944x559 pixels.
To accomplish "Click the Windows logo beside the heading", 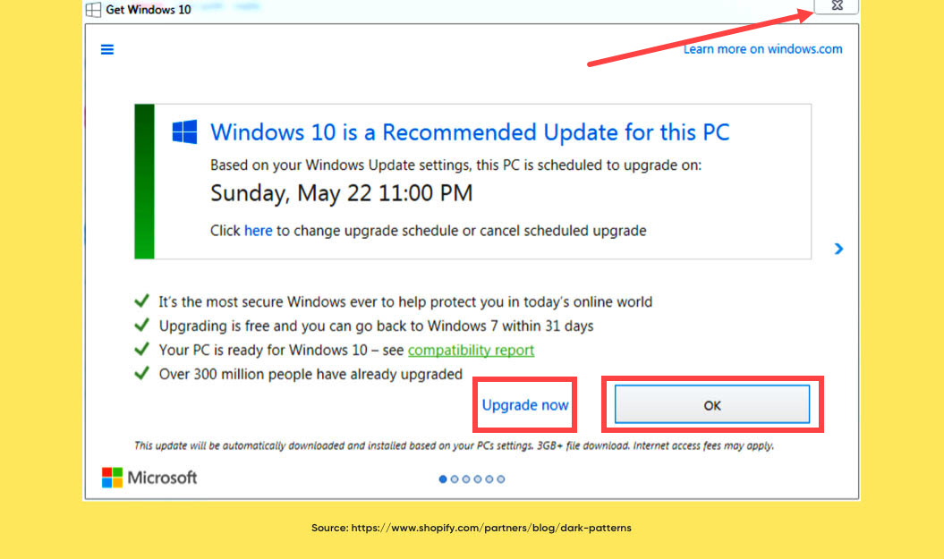I will [x=183, y=131].
